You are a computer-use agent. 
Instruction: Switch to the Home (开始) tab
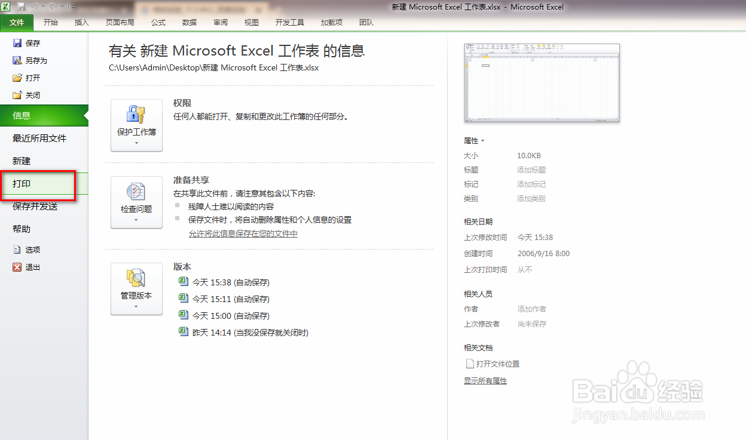(51, 23)
